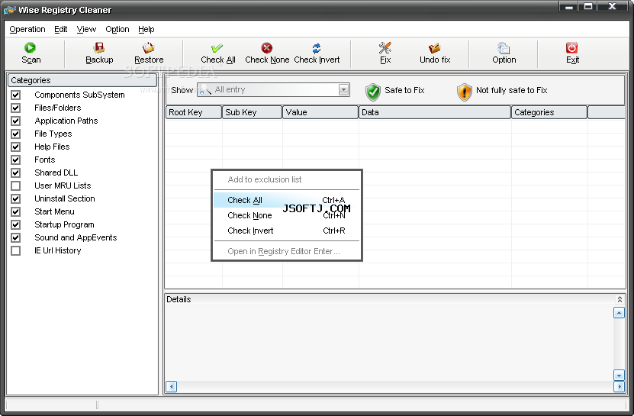
Task: Open the View menu
Action: tap(86, 29)
